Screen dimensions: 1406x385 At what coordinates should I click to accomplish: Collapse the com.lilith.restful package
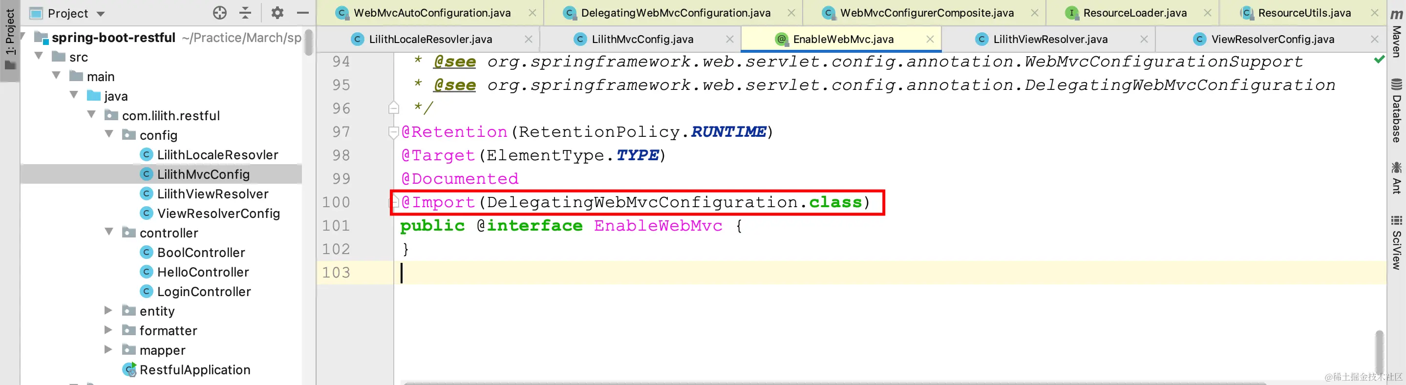click(x=91, y=115)
